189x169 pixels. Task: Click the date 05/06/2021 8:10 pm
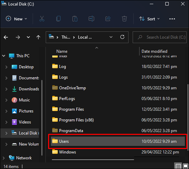click(159, 99)
